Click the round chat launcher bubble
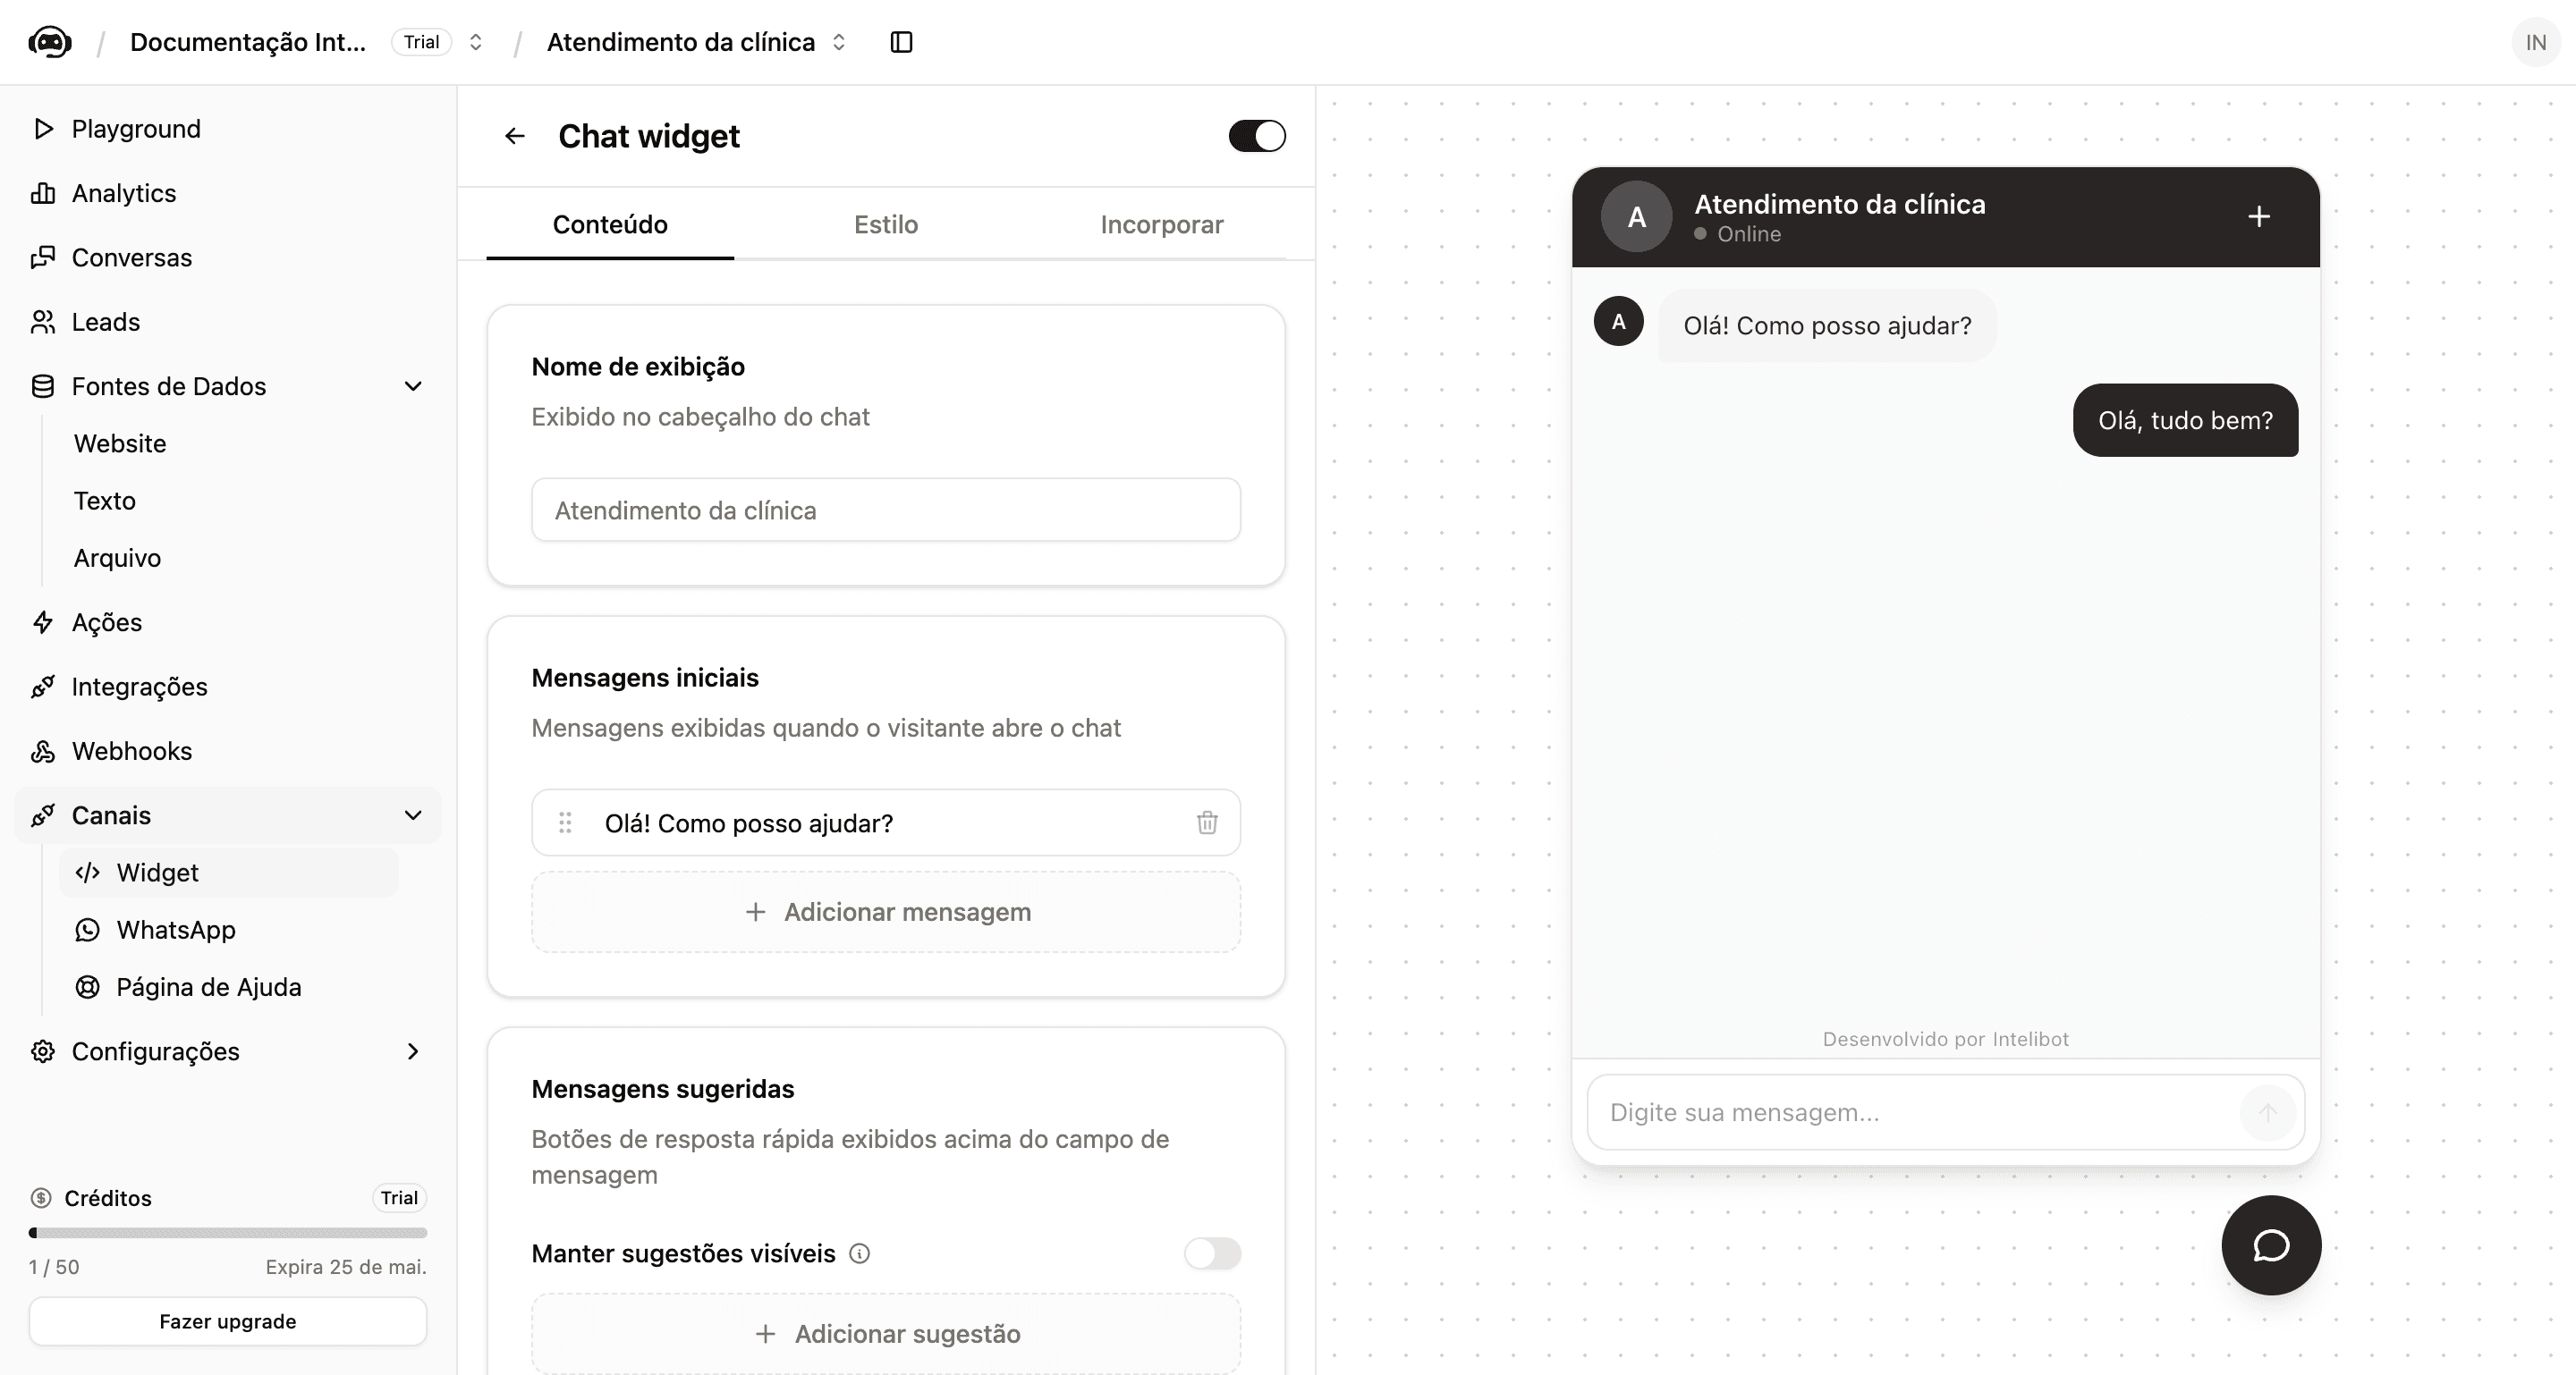Viewport: 2576px width, 1375px height. 2271,1245
